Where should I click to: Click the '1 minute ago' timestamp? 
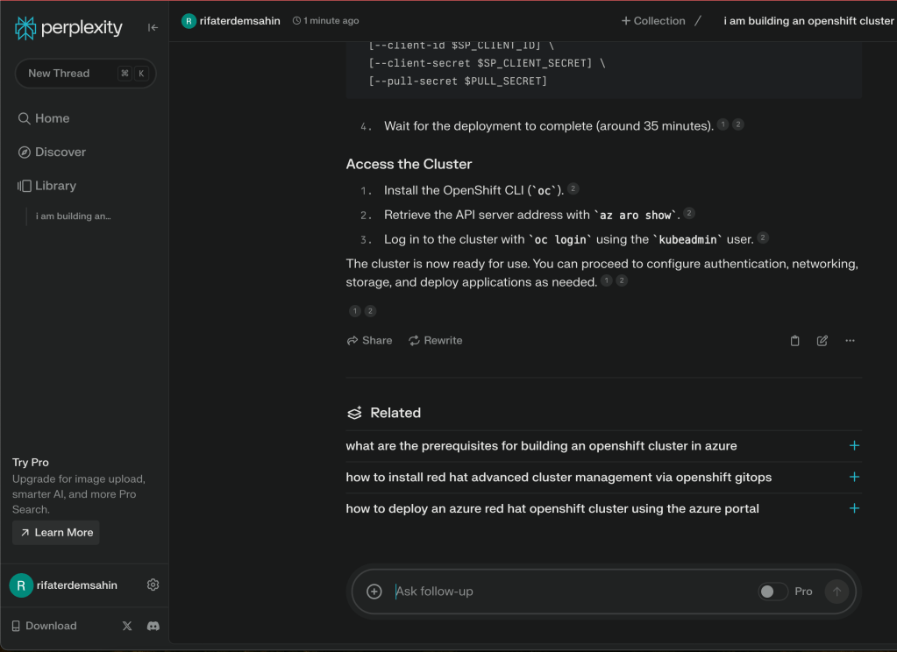(x=326, y=20)
